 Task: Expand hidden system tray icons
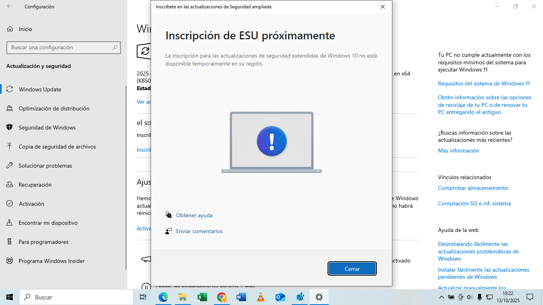click(442, 297)
